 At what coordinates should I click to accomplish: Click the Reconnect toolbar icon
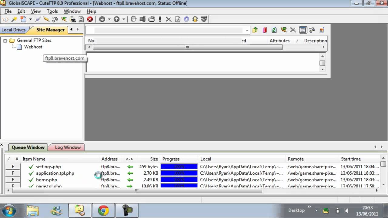pyautogui.click(x=55, y=19)
